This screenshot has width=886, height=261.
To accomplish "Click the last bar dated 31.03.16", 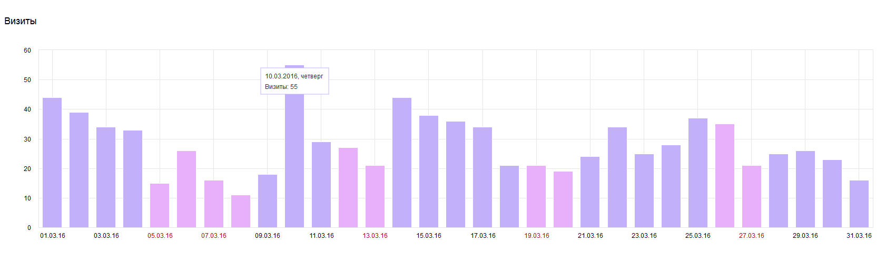I will pyautogui.click(x=859, y=204).
